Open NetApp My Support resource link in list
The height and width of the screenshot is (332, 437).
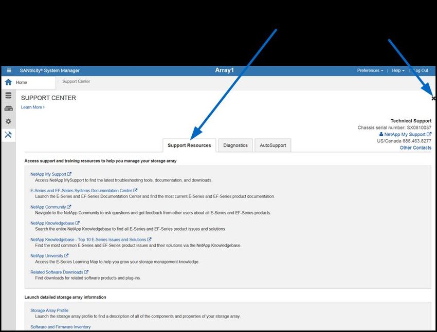[x=48, y=174]
